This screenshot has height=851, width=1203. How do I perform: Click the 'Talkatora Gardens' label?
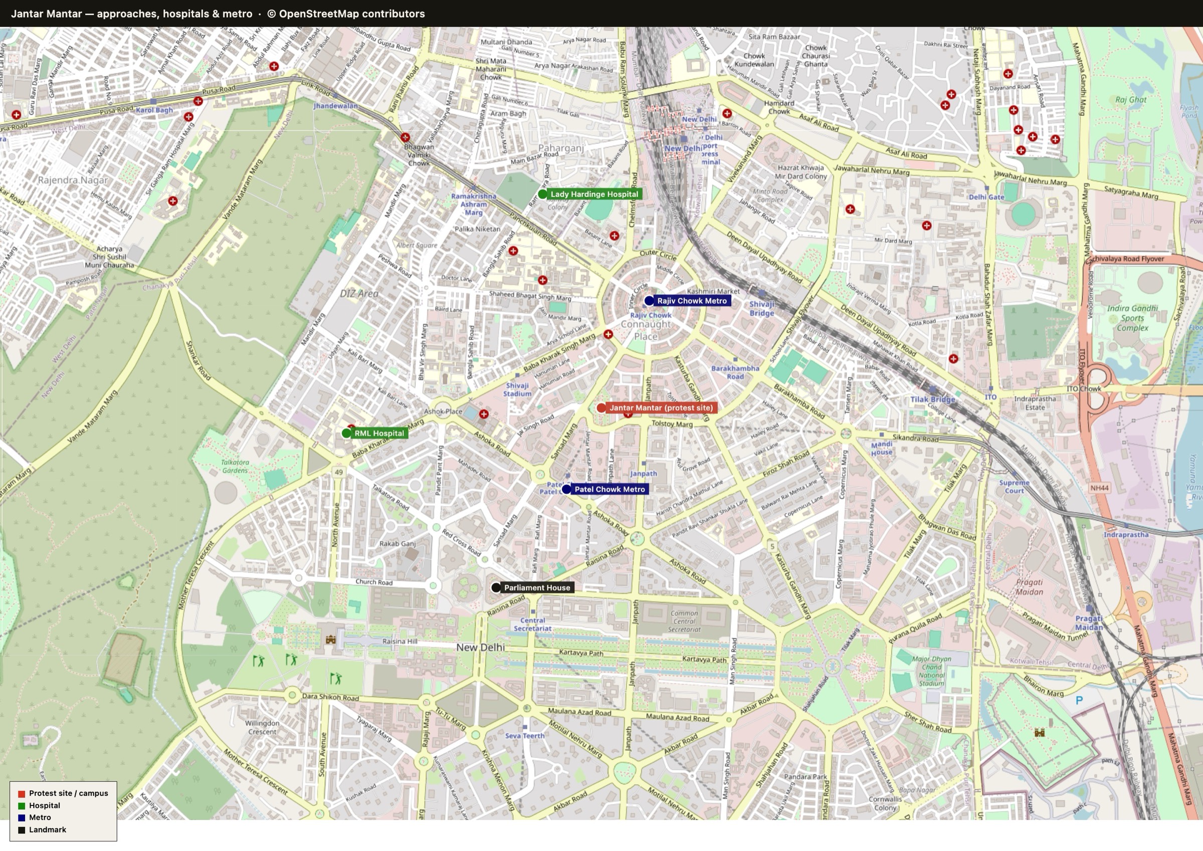(235, 467)
